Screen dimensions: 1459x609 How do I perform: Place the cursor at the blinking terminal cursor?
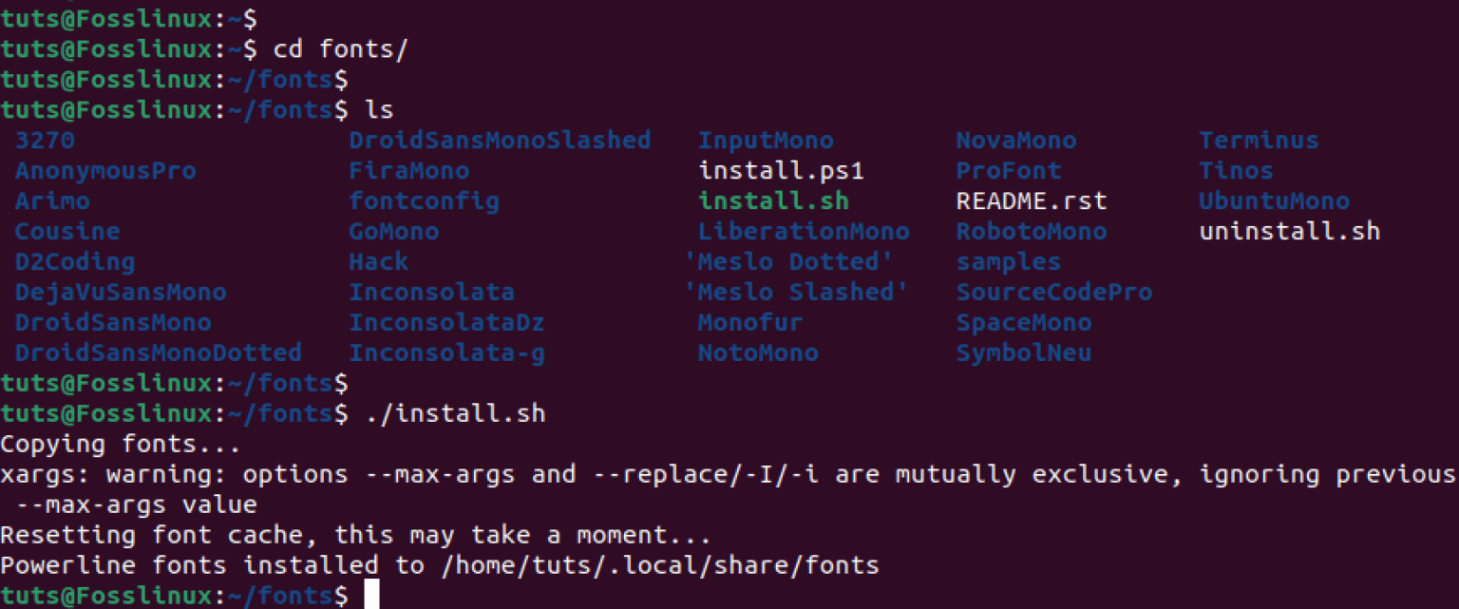(370, 596)
